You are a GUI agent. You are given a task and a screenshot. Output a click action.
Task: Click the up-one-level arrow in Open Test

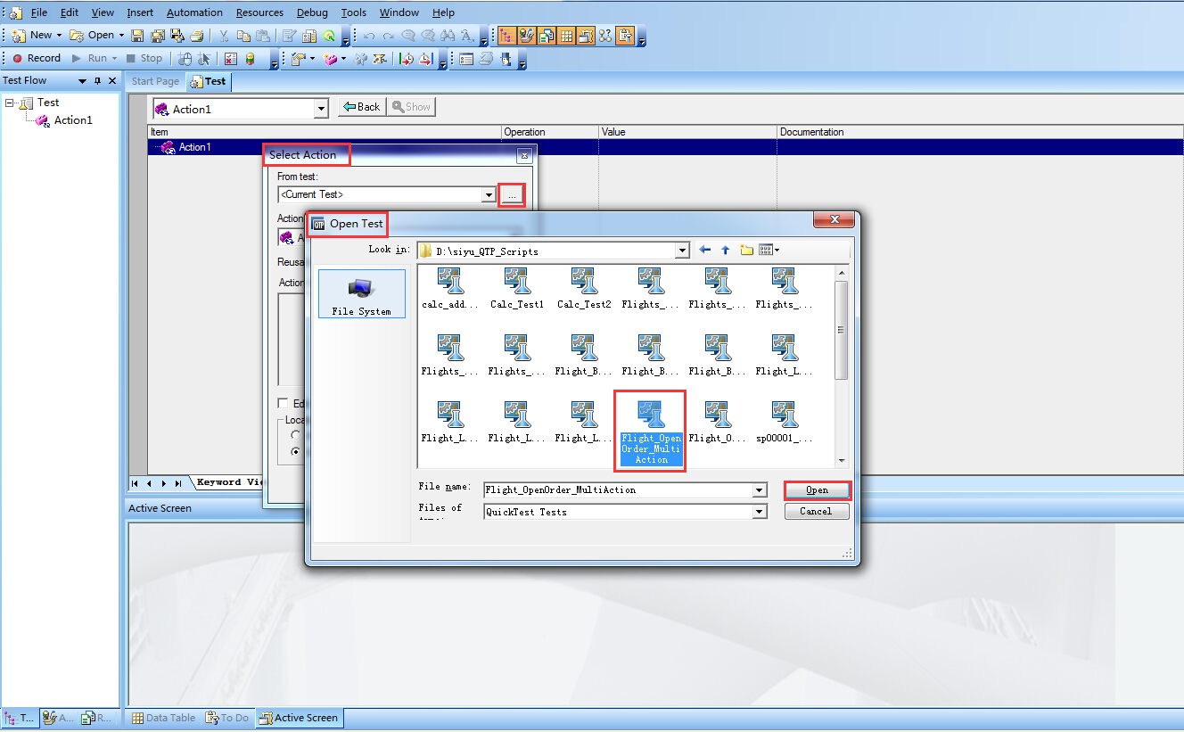(x=725, y=251)
